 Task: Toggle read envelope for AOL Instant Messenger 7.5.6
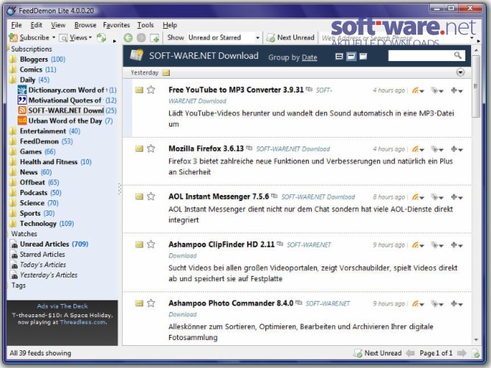click(140, 197)
